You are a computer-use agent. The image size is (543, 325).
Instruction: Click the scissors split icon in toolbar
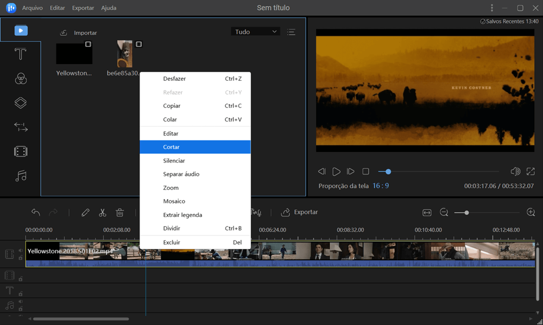(x=103, y=213)
